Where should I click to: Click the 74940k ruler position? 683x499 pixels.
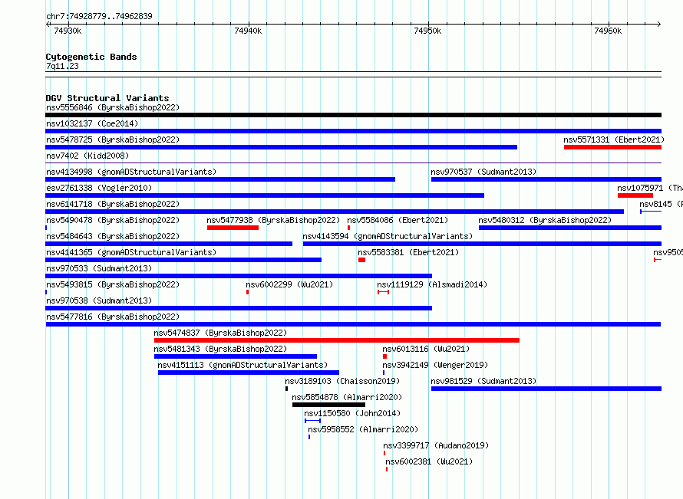coord(248,31)
